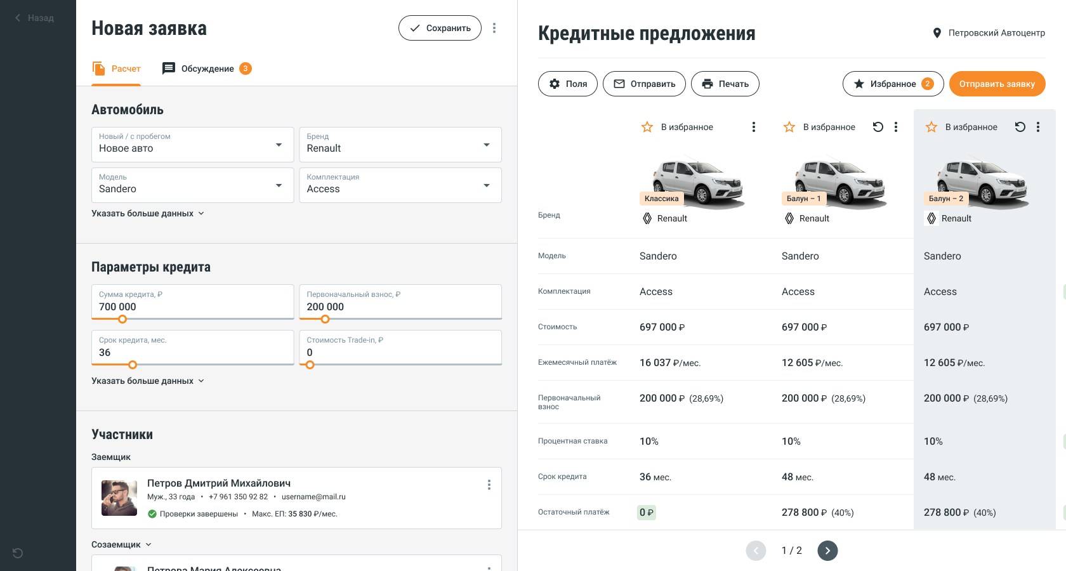This screenshot has height=571, width=1066.
Task: Expand the Созаемщик section
Action: click(x=122, y=544)
